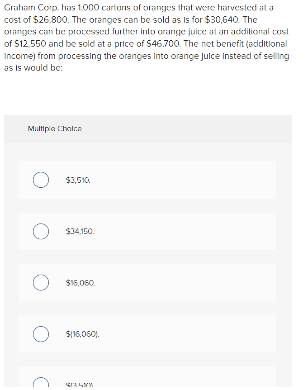Click the Multiple Choice header
The width and height of the screenshot is (308, 390).
(55, 128)
